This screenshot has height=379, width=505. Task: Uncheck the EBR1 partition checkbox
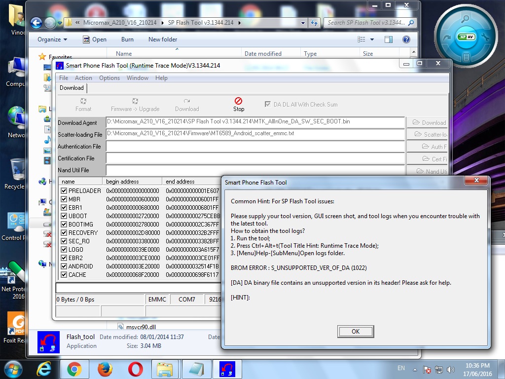click(x=64, y=208)
